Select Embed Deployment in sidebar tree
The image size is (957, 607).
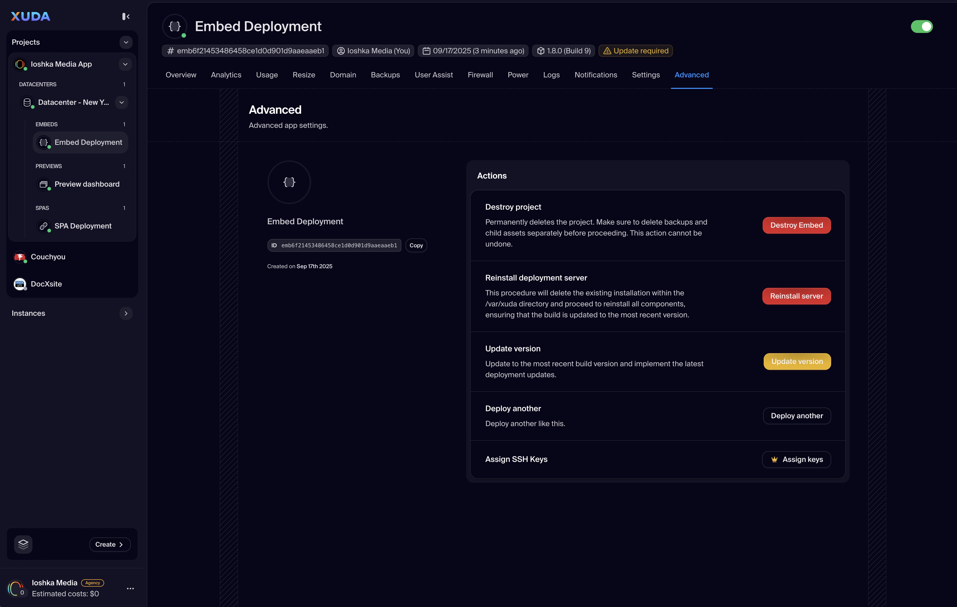pyautogui.click(x=88, y=142)
